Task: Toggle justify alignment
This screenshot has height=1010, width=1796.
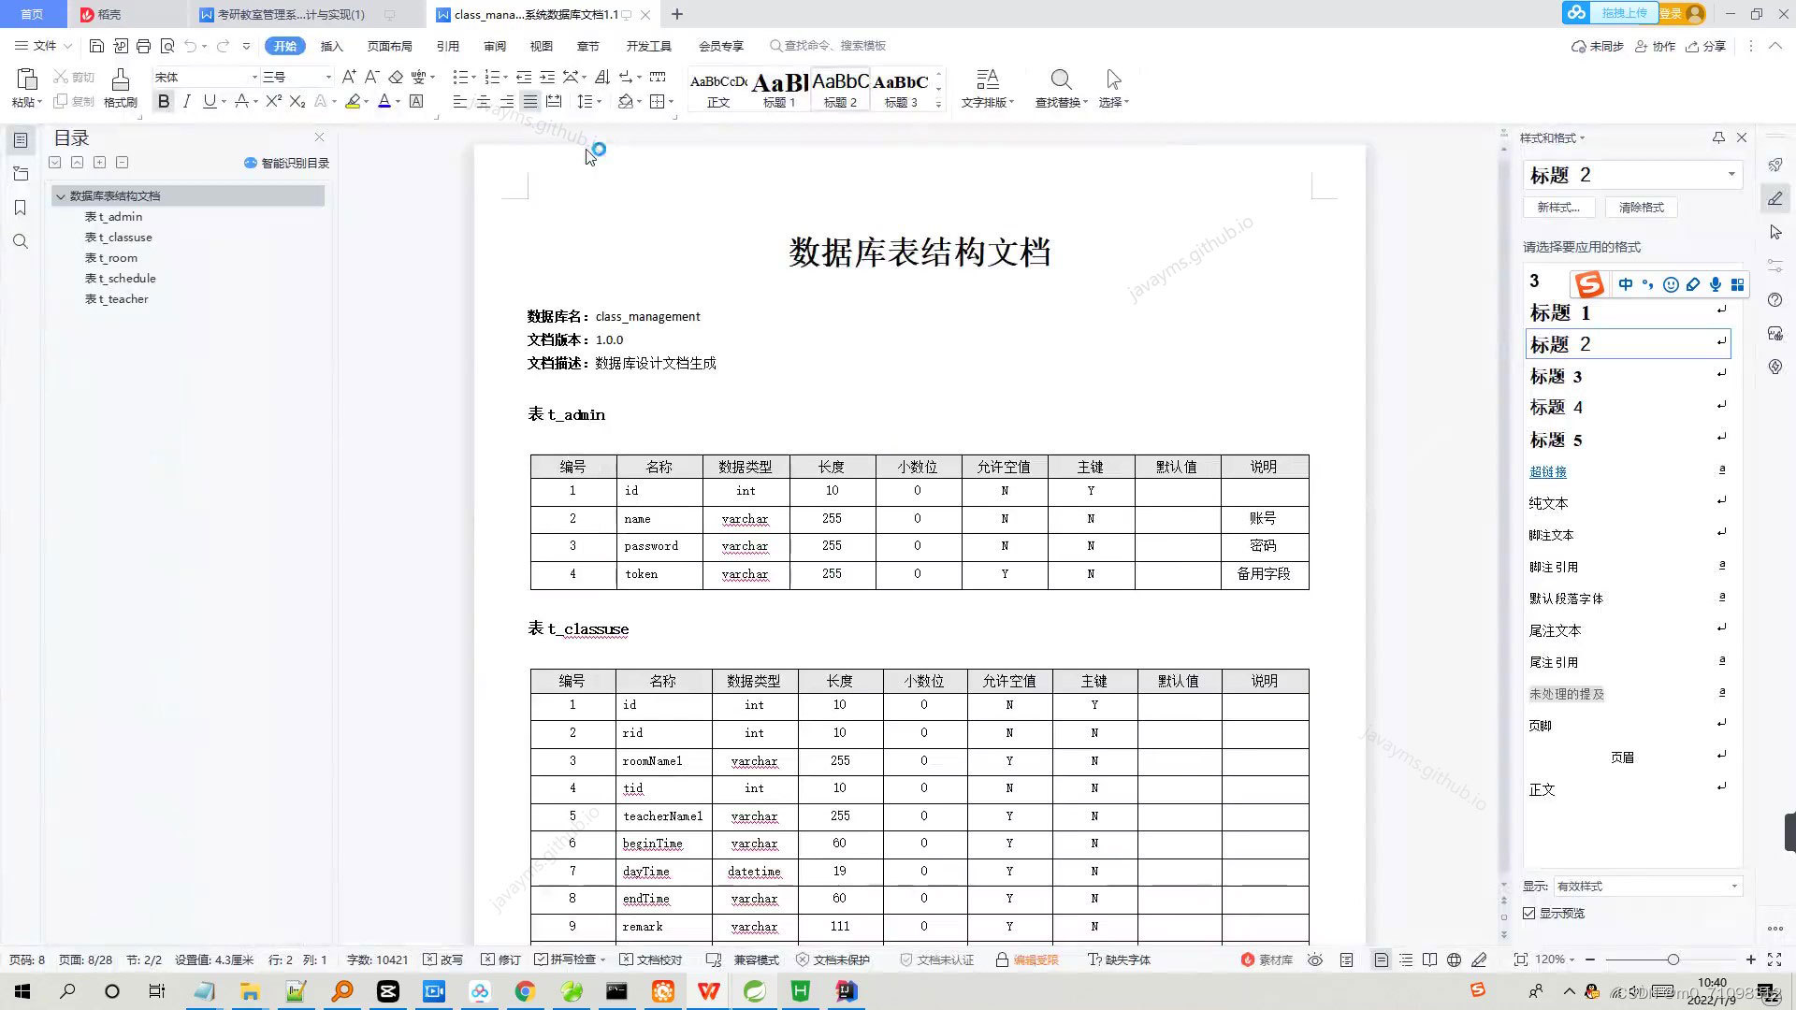Action: (530, 101)
